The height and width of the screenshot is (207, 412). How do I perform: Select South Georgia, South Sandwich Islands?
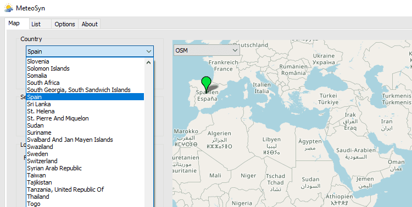coord(85,90)
